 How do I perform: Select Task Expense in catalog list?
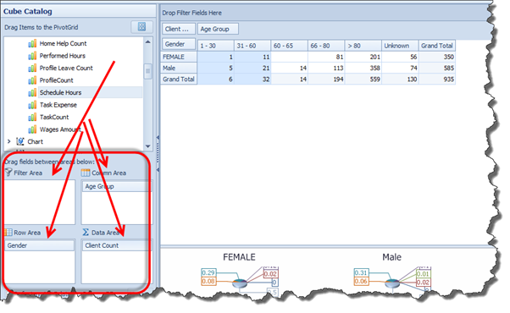[58, 105]
